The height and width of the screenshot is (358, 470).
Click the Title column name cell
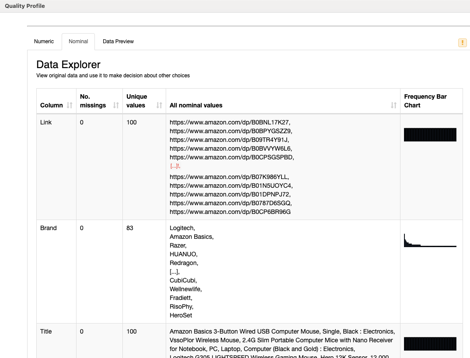click(x=46, y=331)
